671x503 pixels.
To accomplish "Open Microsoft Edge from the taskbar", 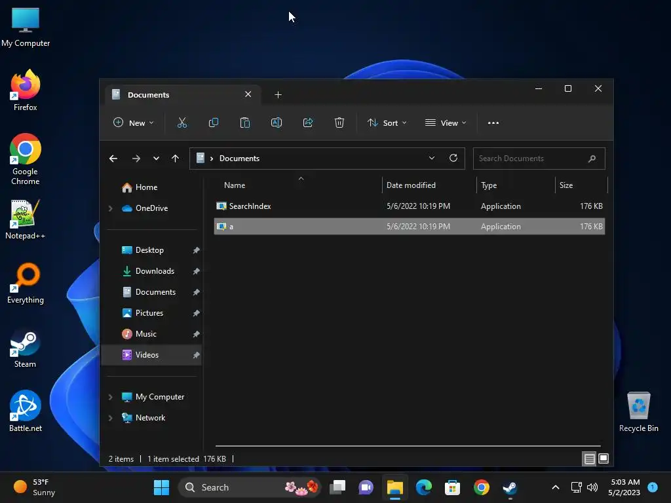I will click(424, 487).
